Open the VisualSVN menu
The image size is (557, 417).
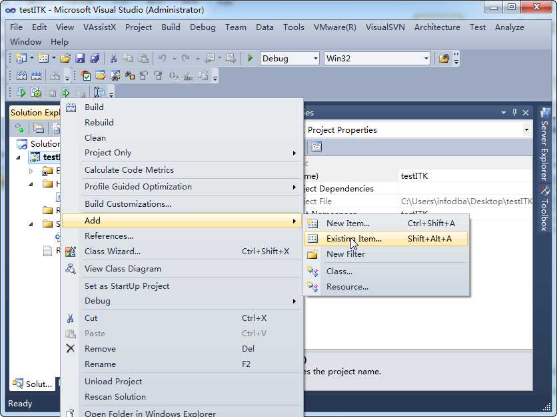click(385, 27)
